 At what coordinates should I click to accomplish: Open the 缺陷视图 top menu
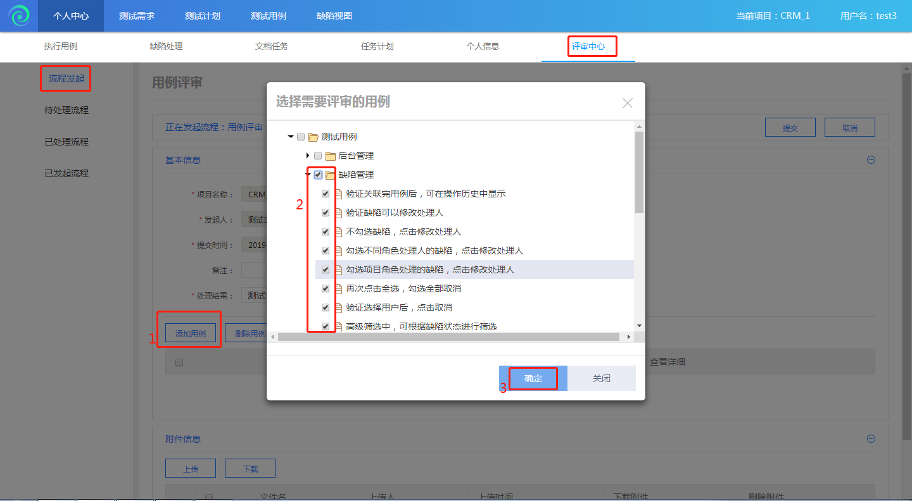point(334,16)
